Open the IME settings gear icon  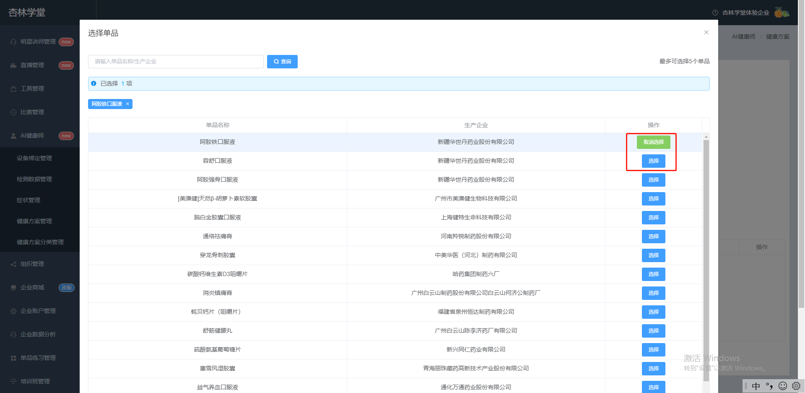[796, 386]
